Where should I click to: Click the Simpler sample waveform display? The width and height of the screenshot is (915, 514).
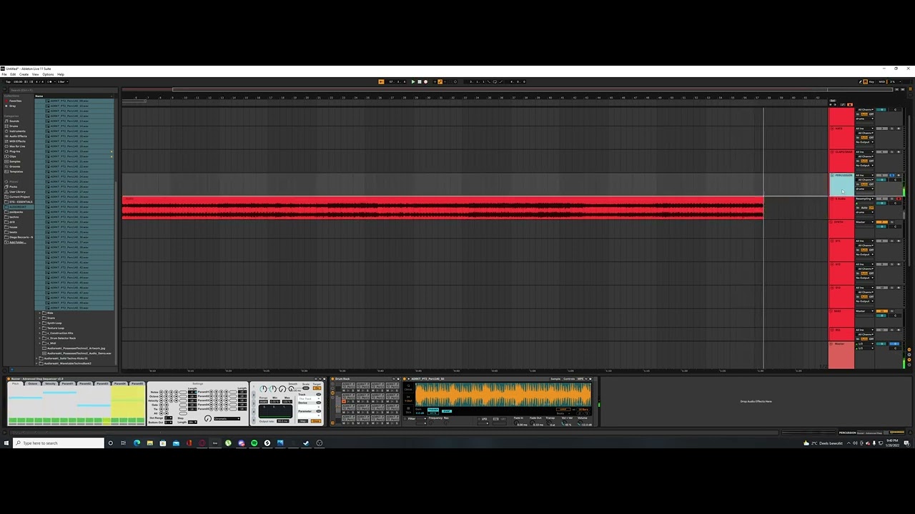point(503,395)
